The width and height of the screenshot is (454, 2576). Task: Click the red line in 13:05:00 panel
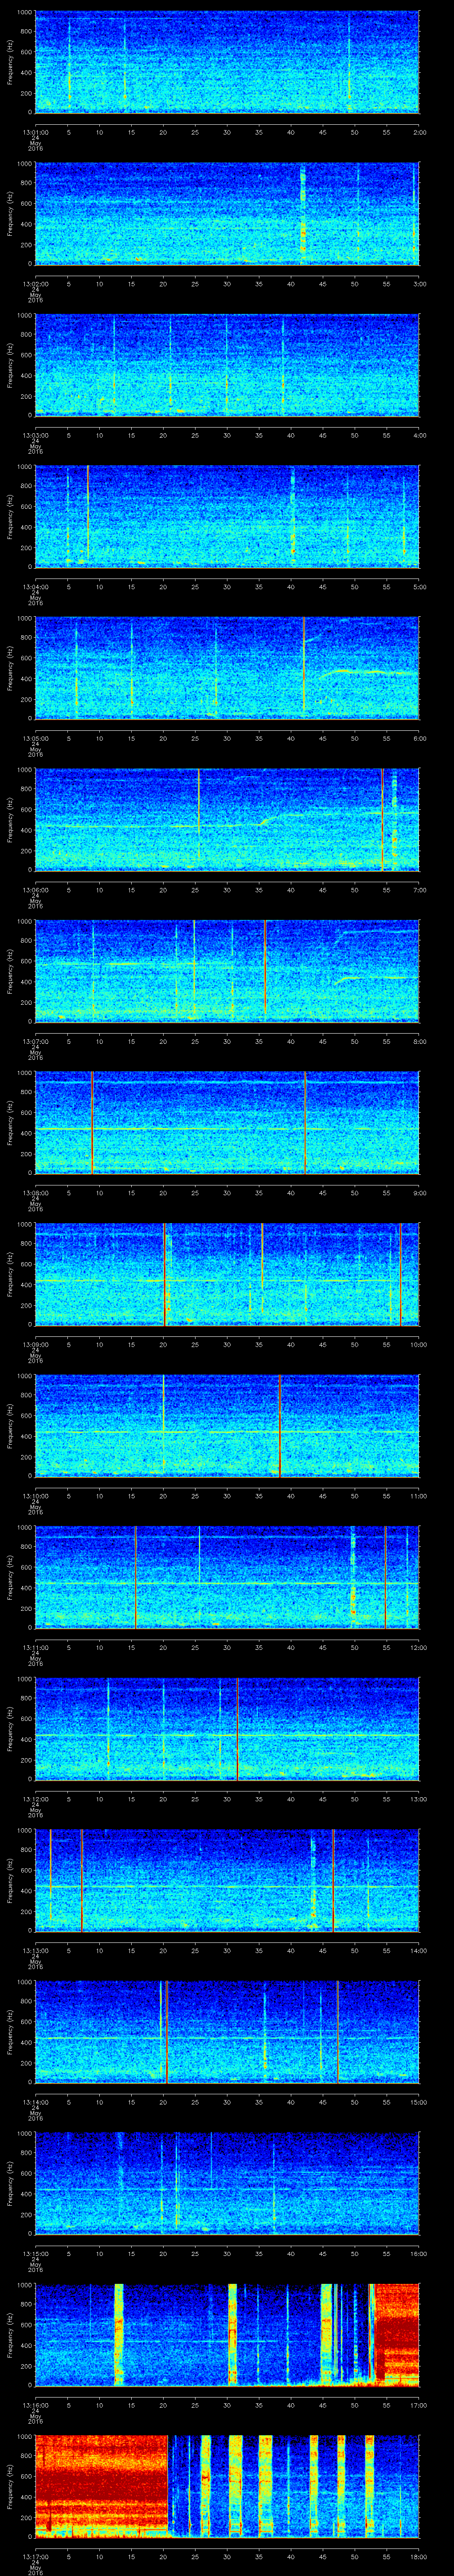pyautogui.click(x=303, y=665)
